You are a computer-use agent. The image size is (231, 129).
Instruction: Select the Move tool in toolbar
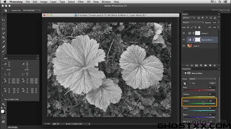tap(3, 20)
